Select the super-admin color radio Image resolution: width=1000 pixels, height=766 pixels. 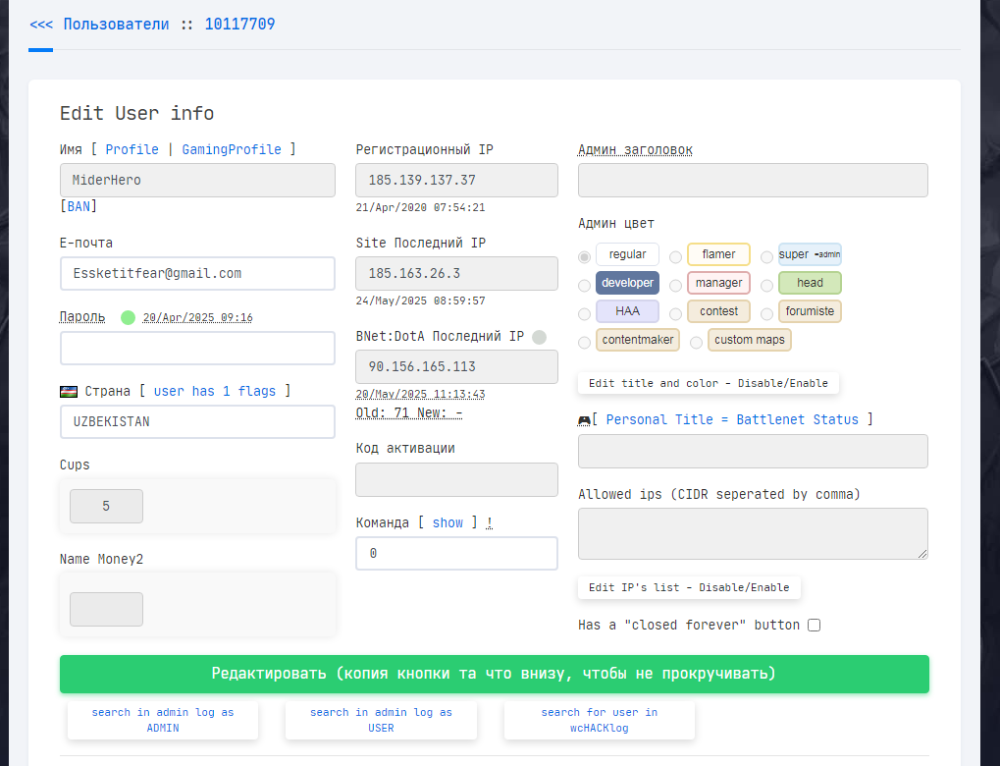[x=766, y=257]
